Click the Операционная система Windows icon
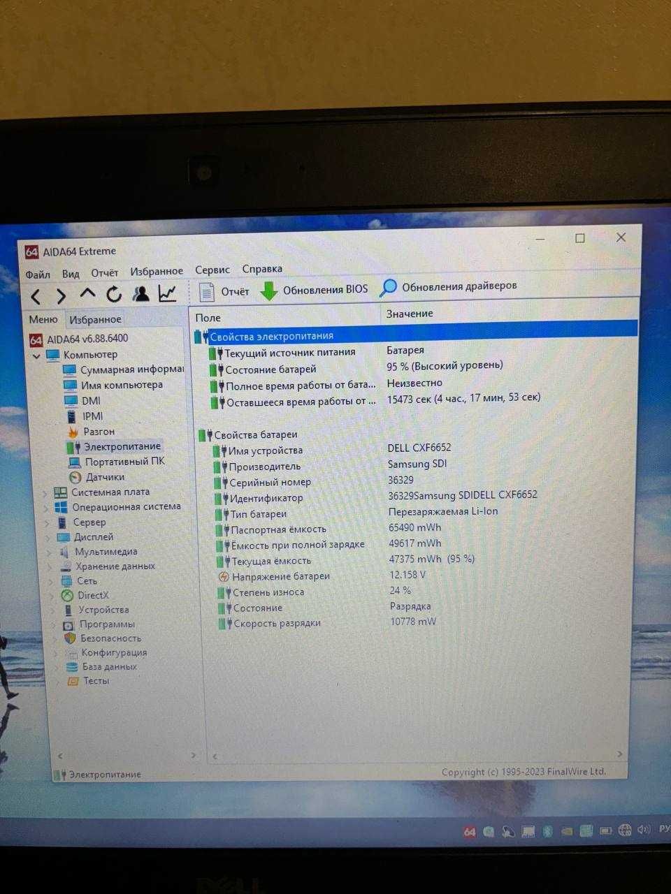The image size is (671, 894). click(x=61, y=507)
